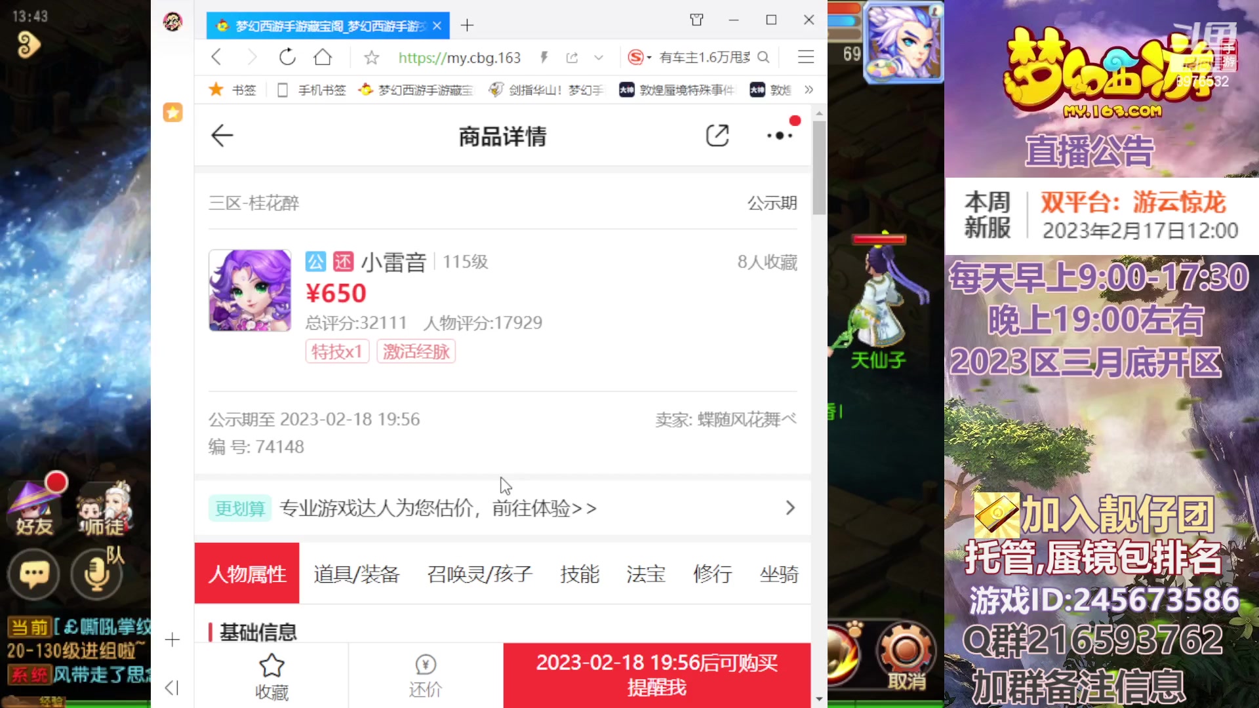Open the 剑指华山 bookmark
This screenshot has width=1259, height=708.
tap(546, 90)
